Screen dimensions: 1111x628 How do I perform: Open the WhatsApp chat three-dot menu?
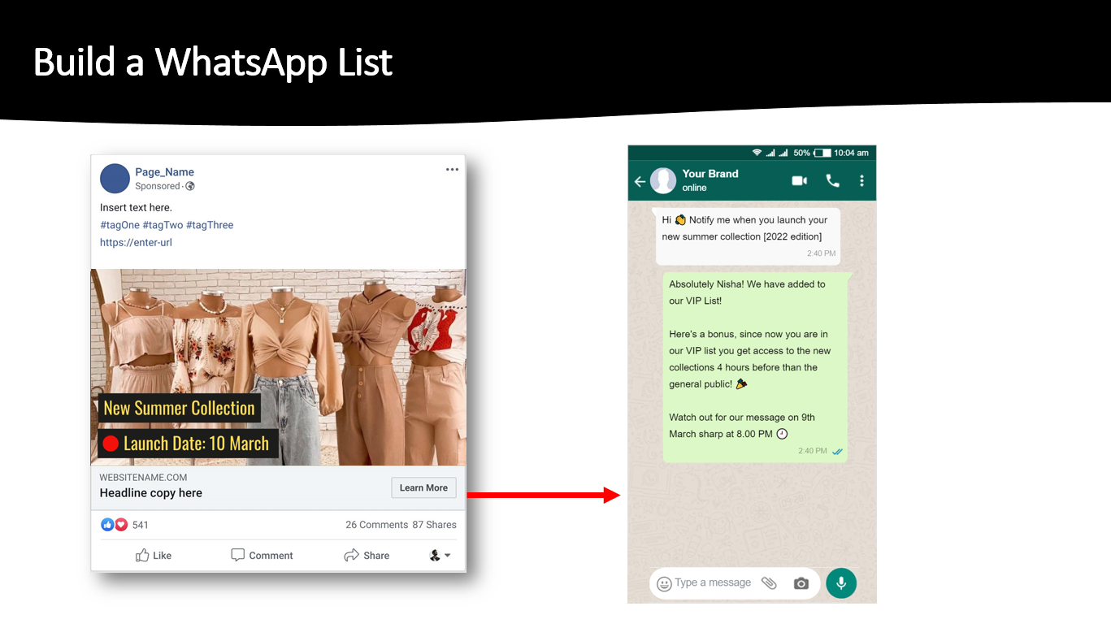[x=861, y=180]
